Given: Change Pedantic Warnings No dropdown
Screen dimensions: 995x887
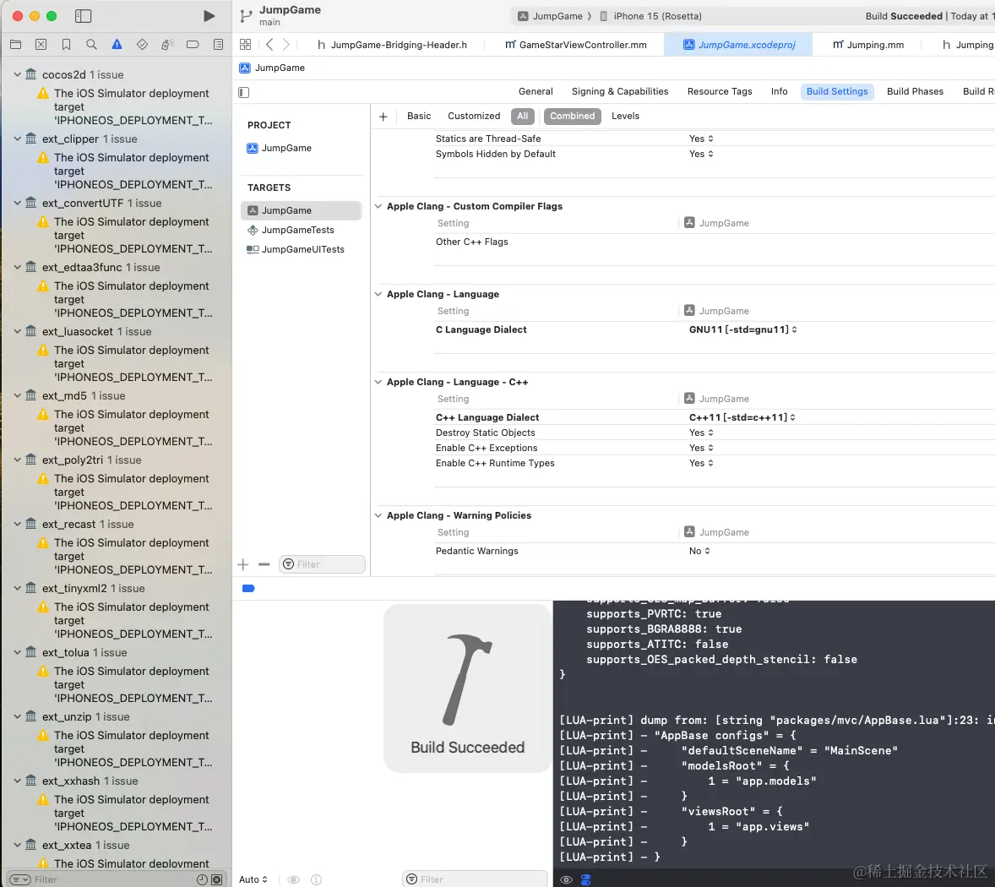Looking at the screenshot, I should (x=700, y=552).
